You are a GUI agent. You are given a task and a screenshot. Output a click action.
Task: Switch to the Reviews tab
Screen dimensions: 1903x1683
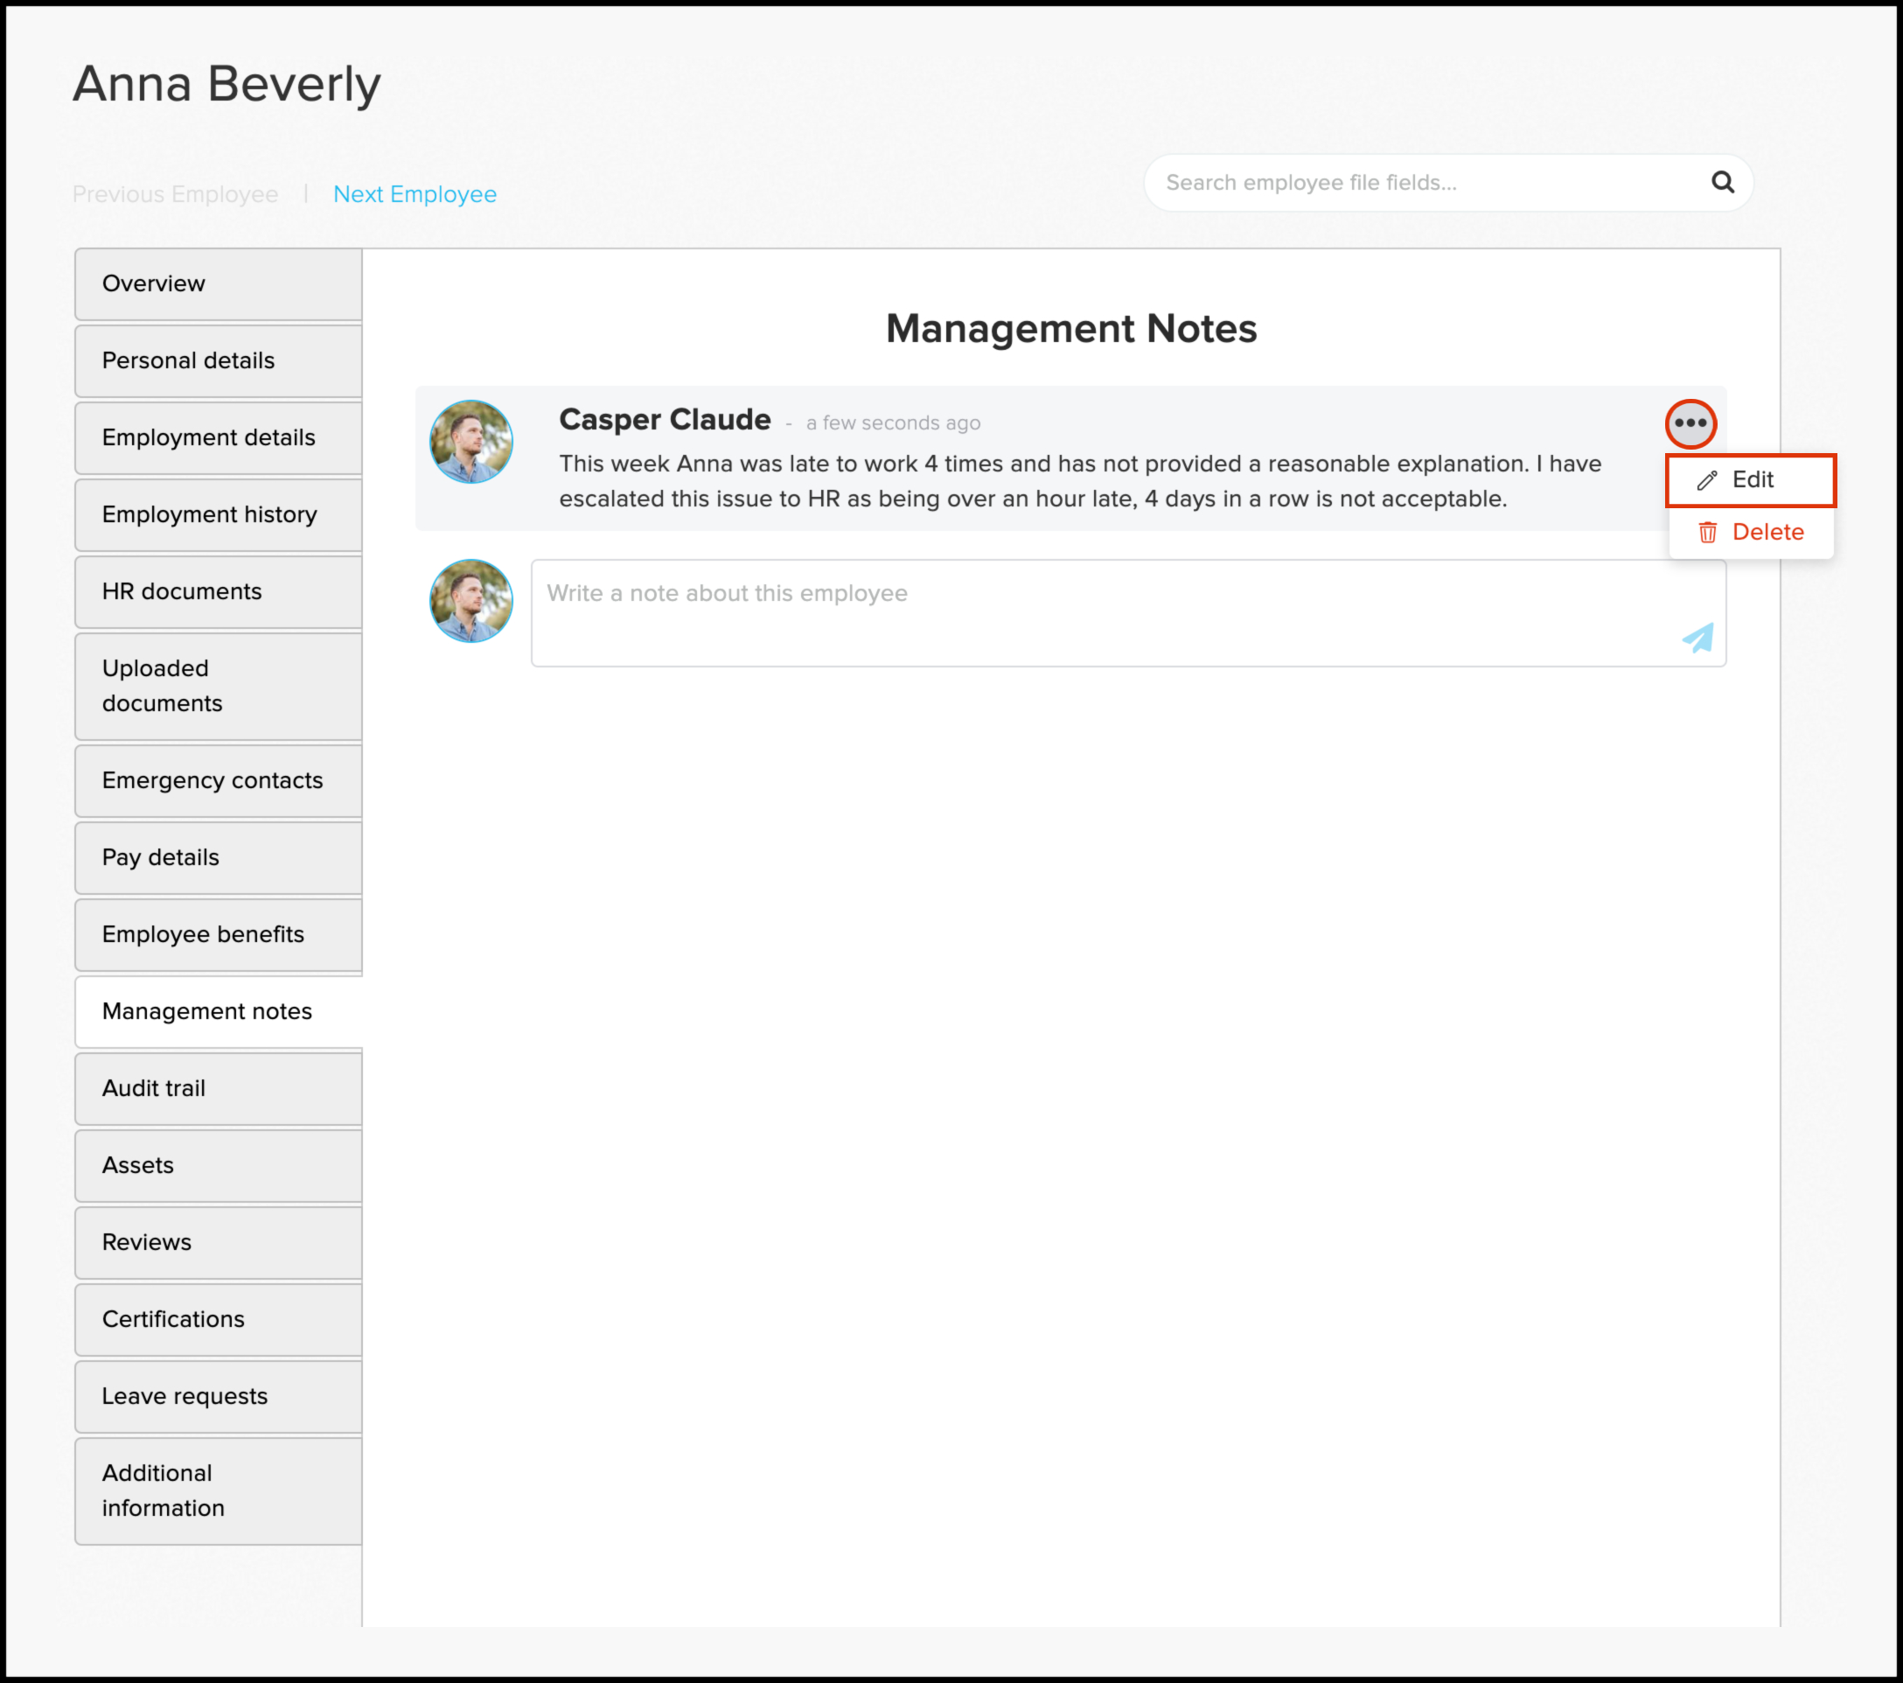coord(219,1242)
